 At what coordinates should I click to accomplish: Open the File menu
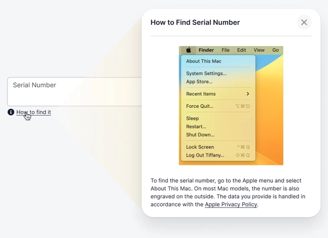click(225, 50)
